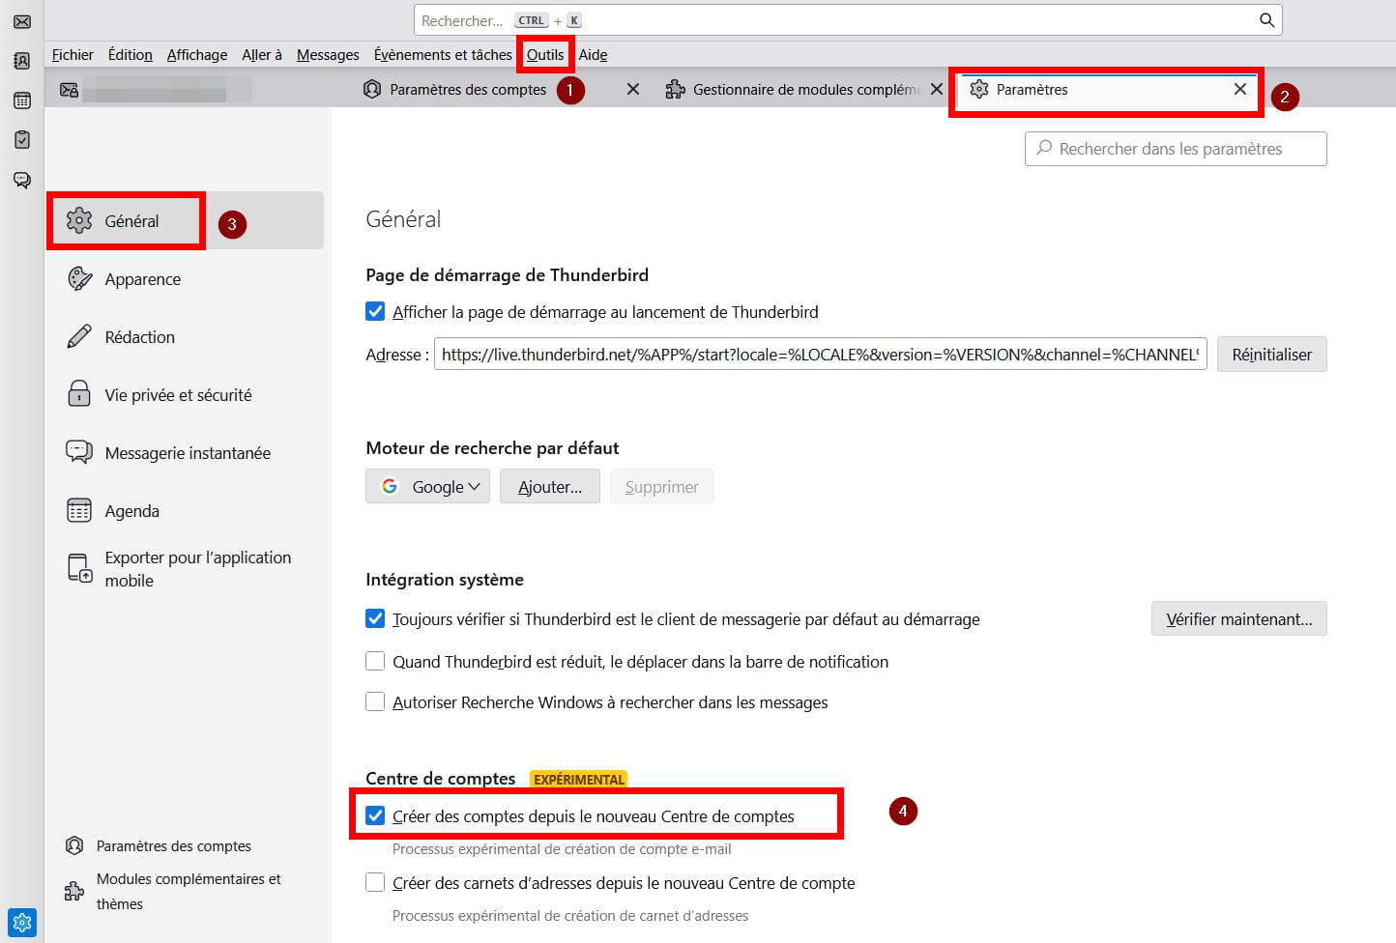
Task: Open the Outils menu
Action: 545,55
